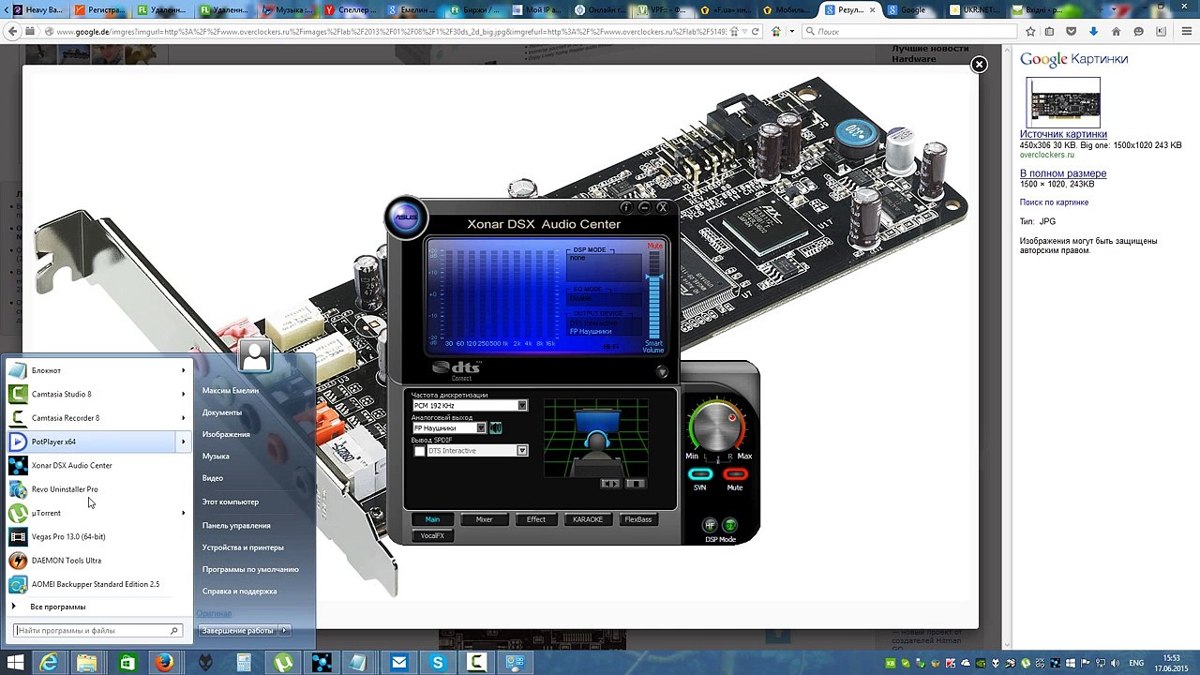Image resolution: width=1200 pixels, height=675 pixels.
Task: Click the Start menu search field
Action: pos(97,631)
